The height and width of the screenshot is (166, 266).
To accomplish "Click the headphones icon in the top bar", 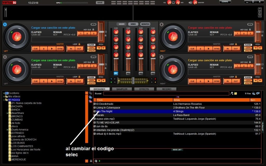I will point(173,3).
